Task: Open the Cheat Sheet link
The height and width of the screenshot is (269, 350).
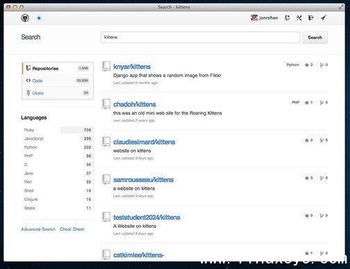Action: pyautogui.click(x=72, y=229)
